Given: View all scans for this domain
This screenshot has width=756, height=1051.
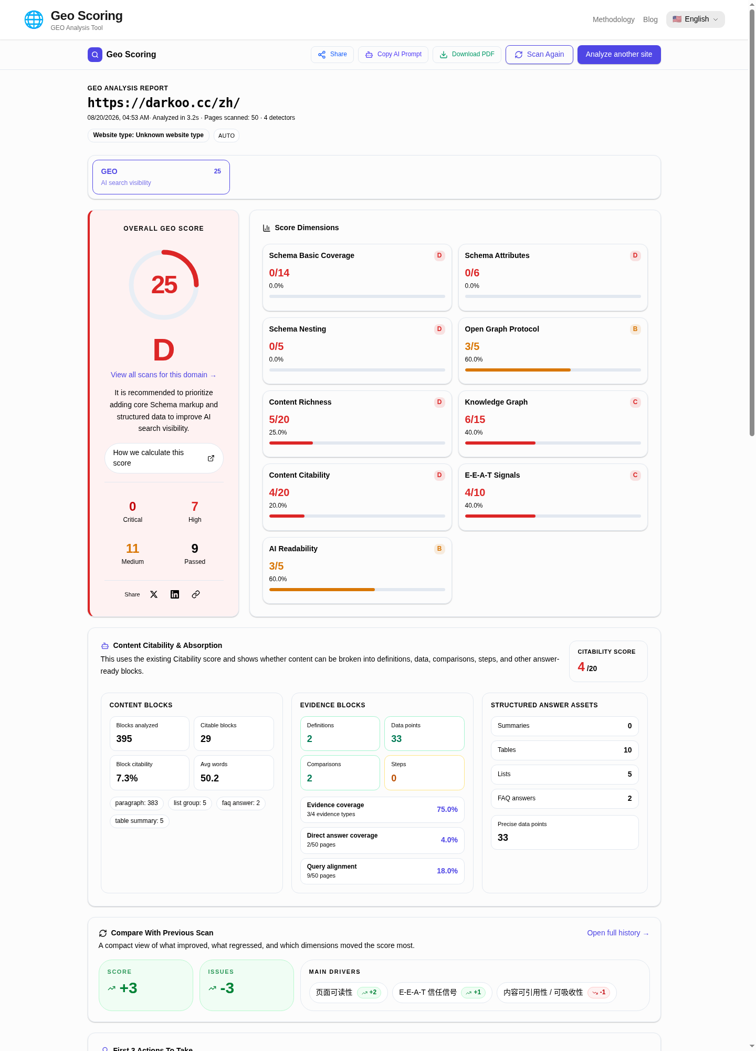Looking at the screenshot, I should (x=163, y=375).
